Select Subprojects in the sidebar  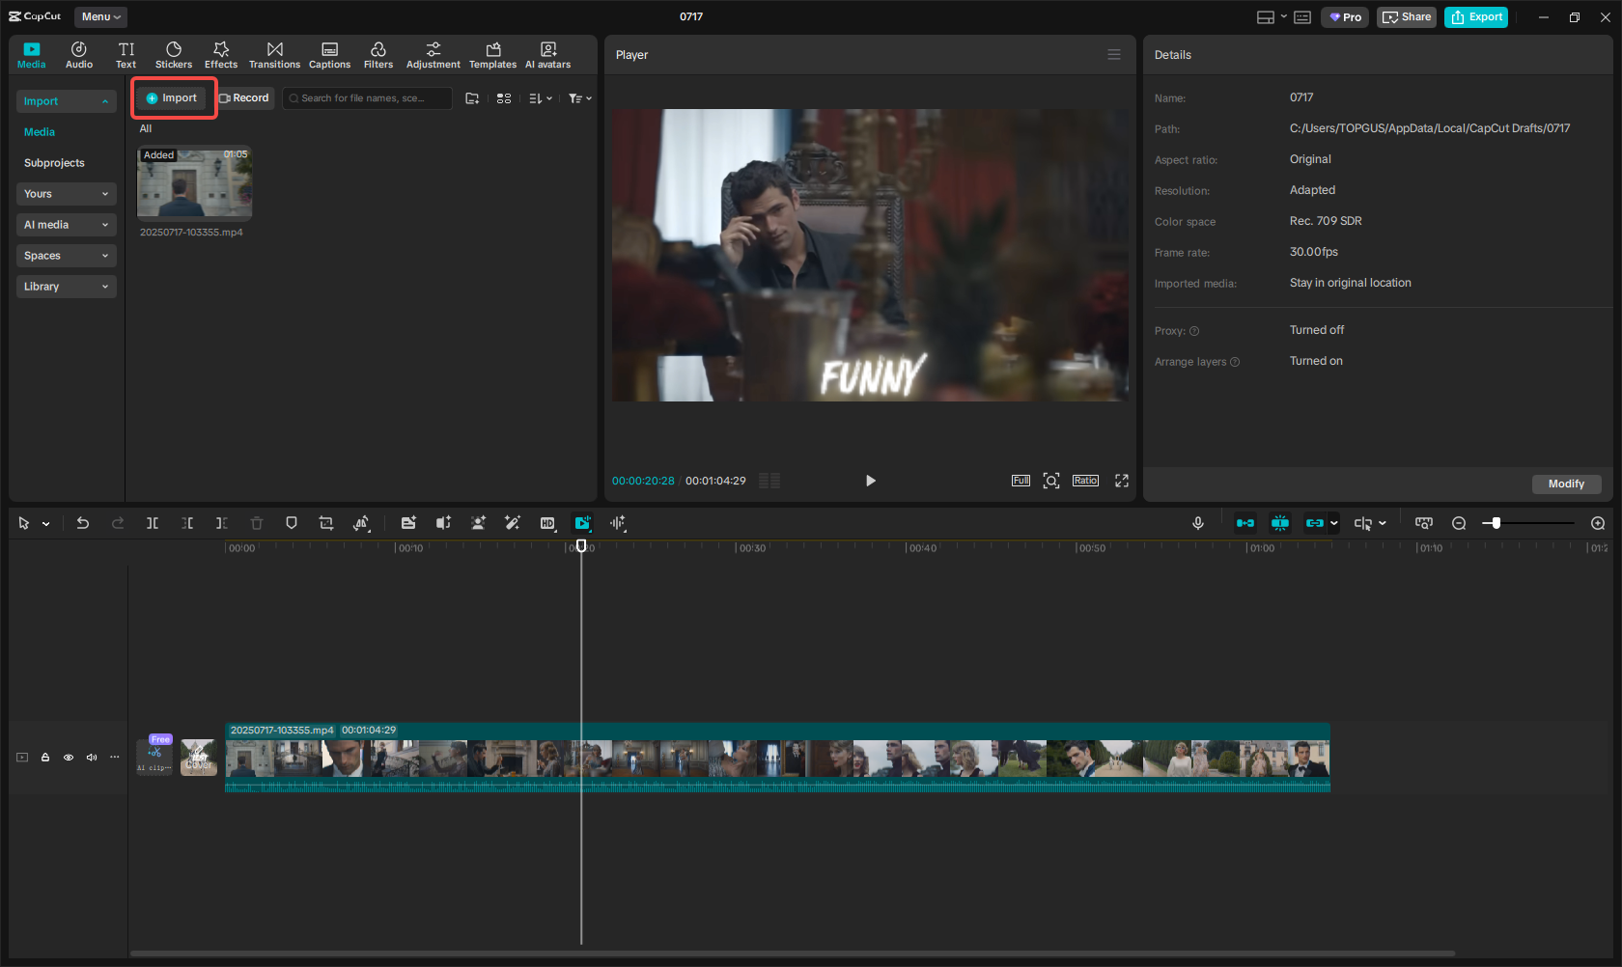tap(54, 163)
